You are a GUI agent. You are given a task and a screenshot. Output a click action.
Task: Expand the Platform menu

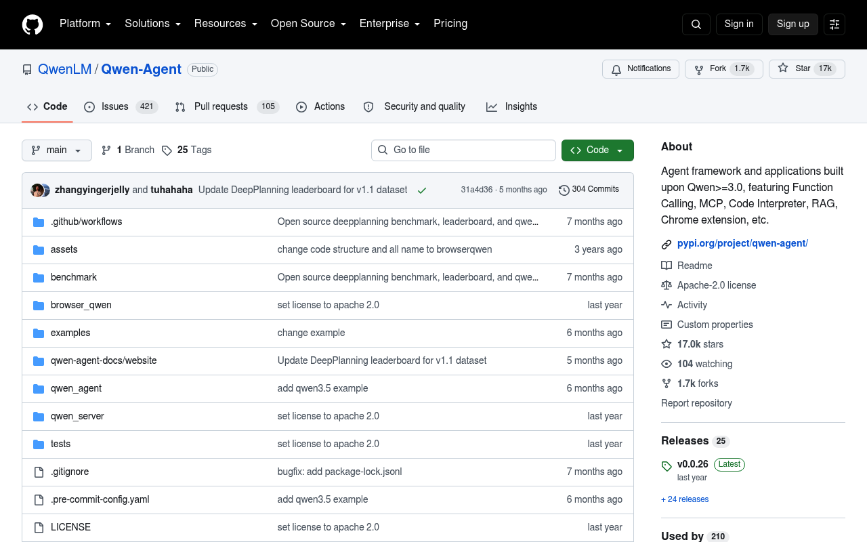(85, 24)
